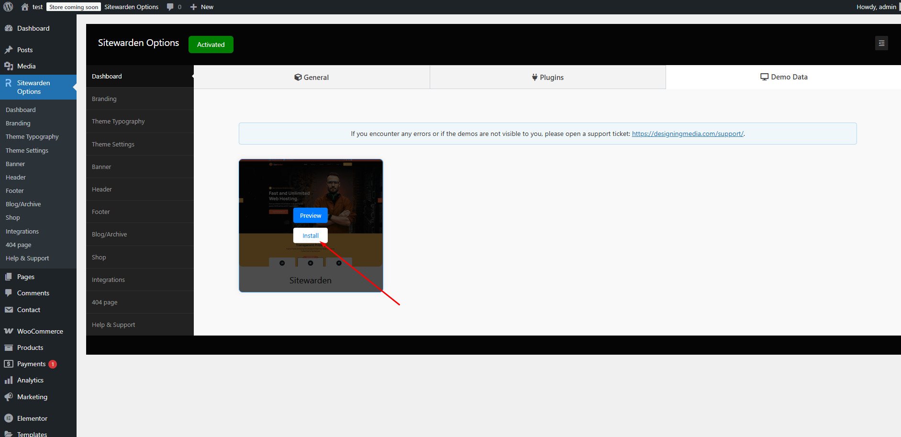Click the home icon beside the site name "test"
The image size is (901, 437).
pyautogui.click(x=25, y=7)
